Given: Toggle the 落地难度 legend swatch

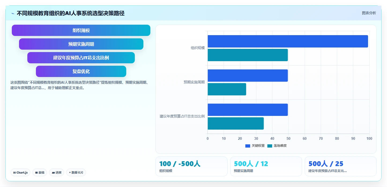Looking at the screenshot, I should click(270, 146).
